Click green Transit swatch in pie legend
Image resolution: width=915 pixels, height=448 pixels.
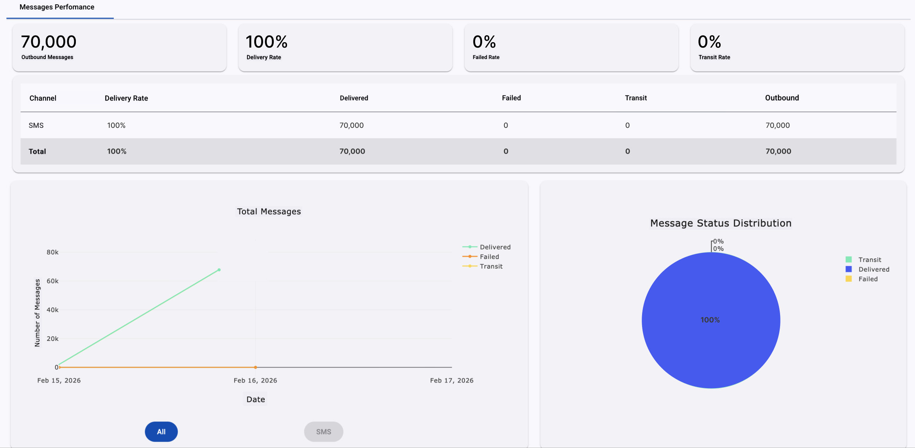pyautogui.click(x=849, y=260)
